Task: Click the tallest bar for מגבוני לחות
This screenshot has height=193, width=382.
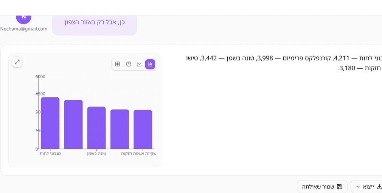Action: click(x=50, y=123)
